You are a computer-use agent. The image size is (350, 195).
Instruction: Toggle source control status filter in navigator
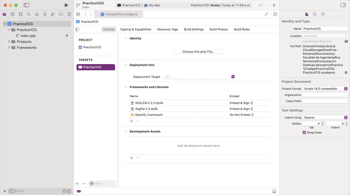(69, 191)
